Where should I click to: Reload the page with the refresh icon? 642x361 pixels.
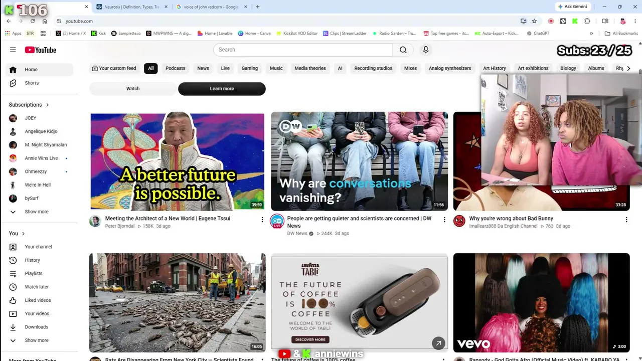click(33, 21)
